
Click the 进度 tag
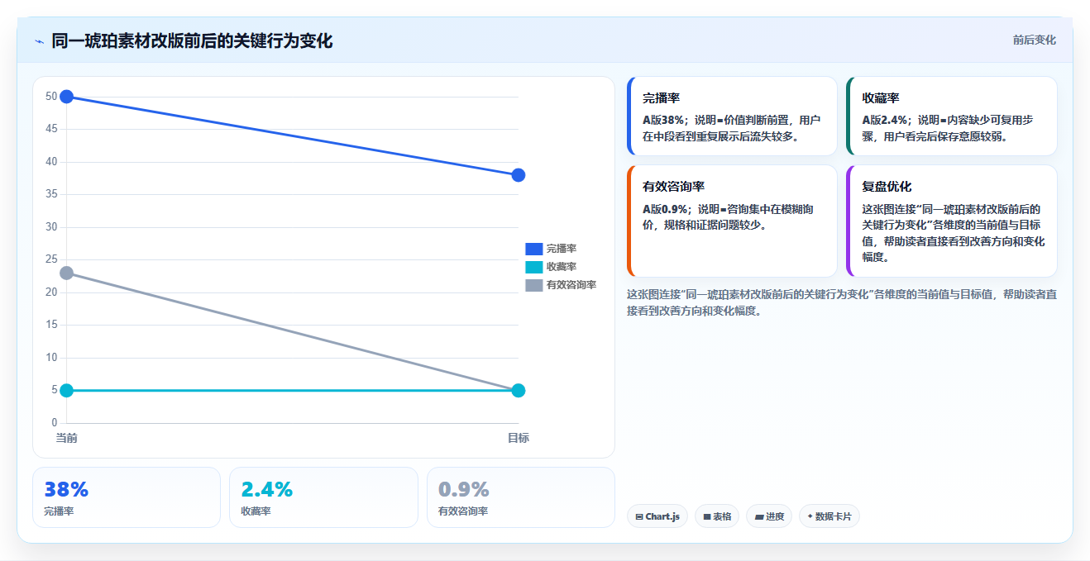[769, 516]
